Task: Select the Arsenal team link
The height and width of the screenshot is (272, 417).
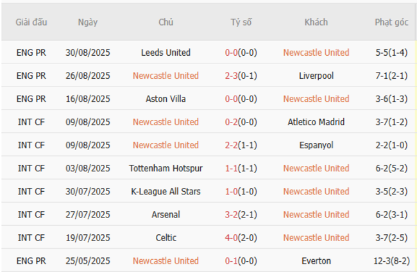Action: pos(166,214)
